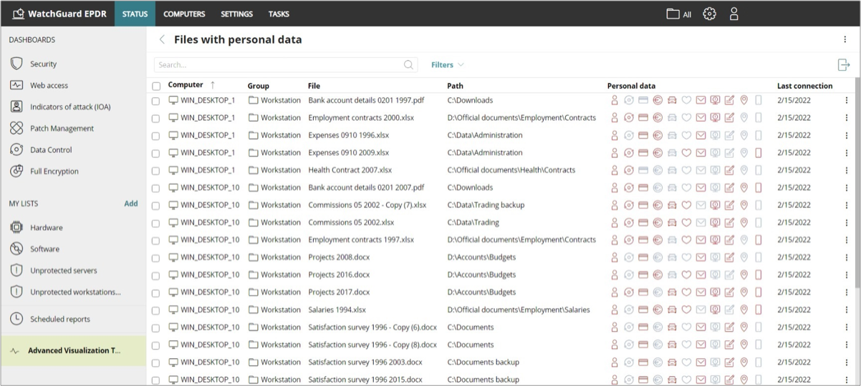Viewport: 861px width, 386px height.
Task: Select checkbox for Salaries 1994.xlsx row
Action: point(156,310)
